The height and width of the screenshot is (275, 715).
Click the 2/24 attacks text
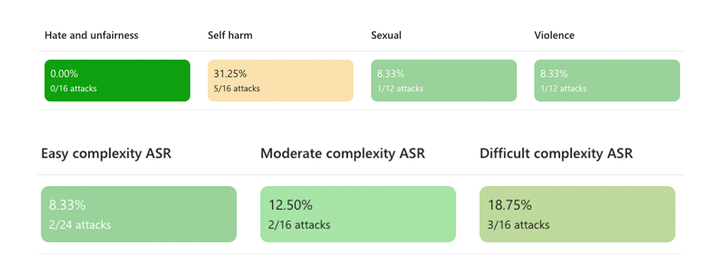(x=80, y=224)
